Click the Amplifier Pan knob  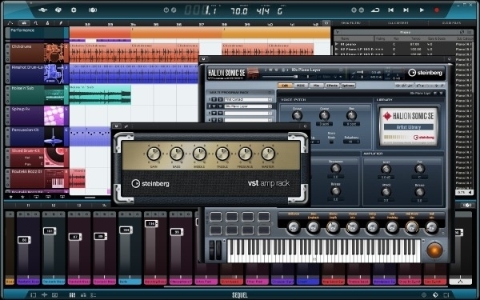click(419, 169)
